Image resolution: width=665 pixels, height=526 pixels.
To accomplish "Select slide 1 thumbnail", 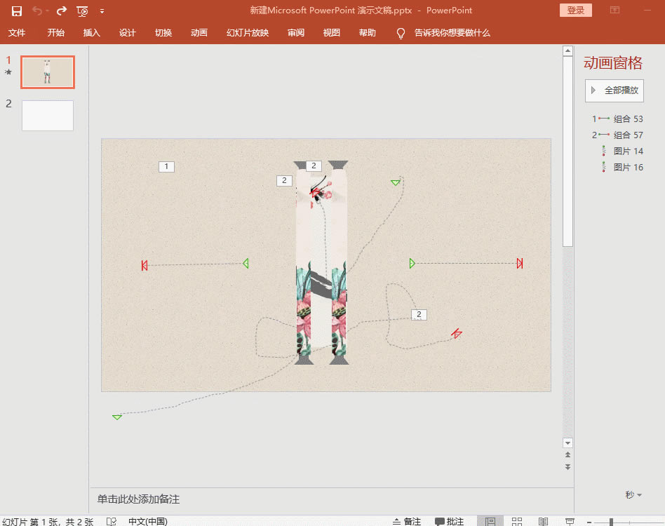I will click(48, 72).
